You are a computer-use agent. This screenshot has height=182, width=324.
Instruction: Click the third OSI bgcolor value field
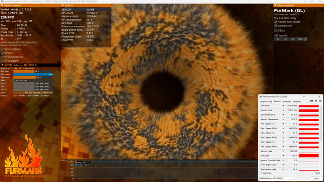pos(293,39)
